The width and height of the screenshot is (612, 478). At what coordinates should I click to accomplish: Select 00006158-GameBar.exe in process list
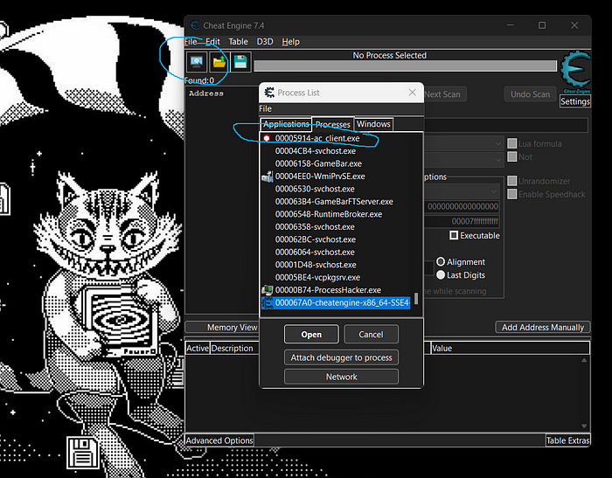pos(337,163)
